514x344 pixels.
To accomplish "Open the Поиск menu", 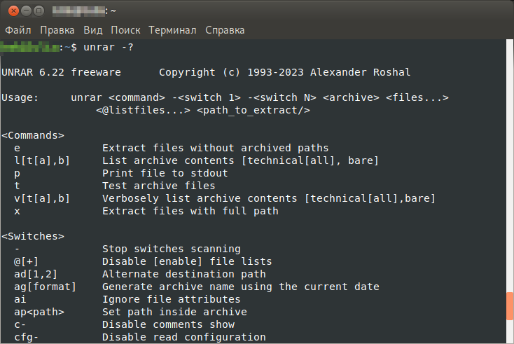I will [x=125, y=30].
